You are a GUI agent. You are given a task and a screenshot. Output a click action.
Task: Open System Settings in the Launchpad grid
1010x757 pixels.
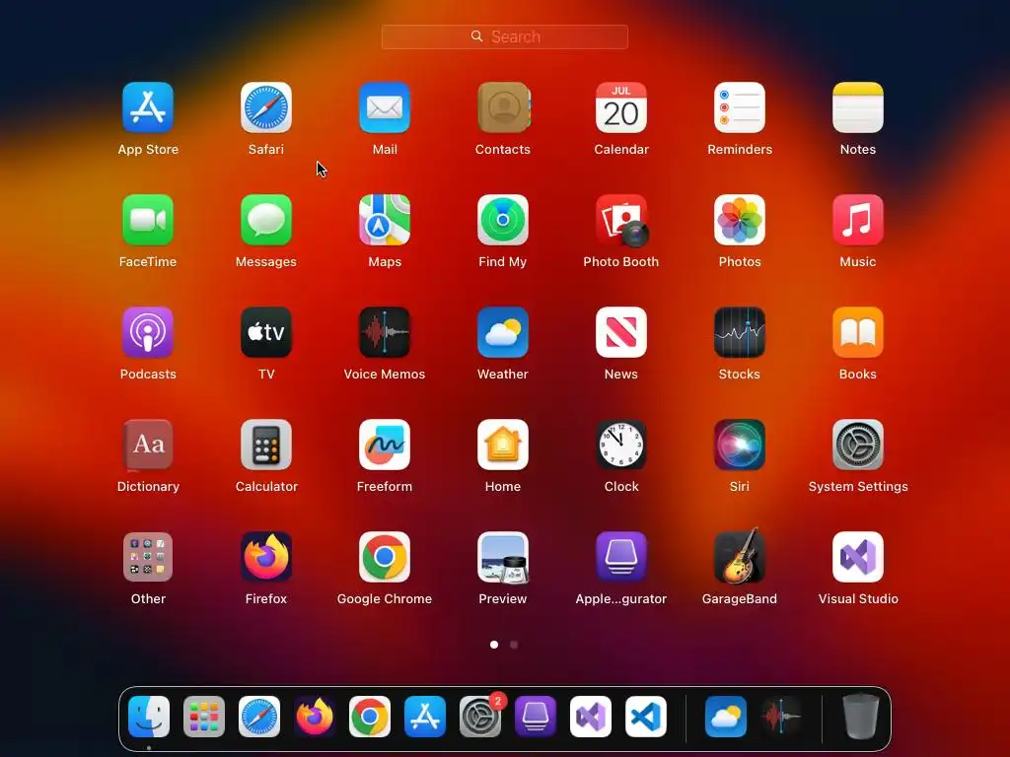(858, 445)
